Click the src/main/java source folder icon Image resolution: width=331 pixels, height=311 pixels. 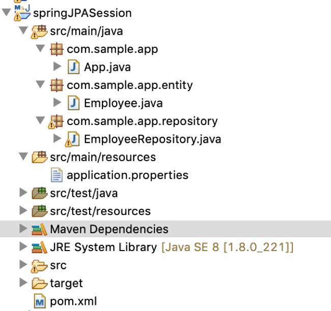click(x=39, y=32)
